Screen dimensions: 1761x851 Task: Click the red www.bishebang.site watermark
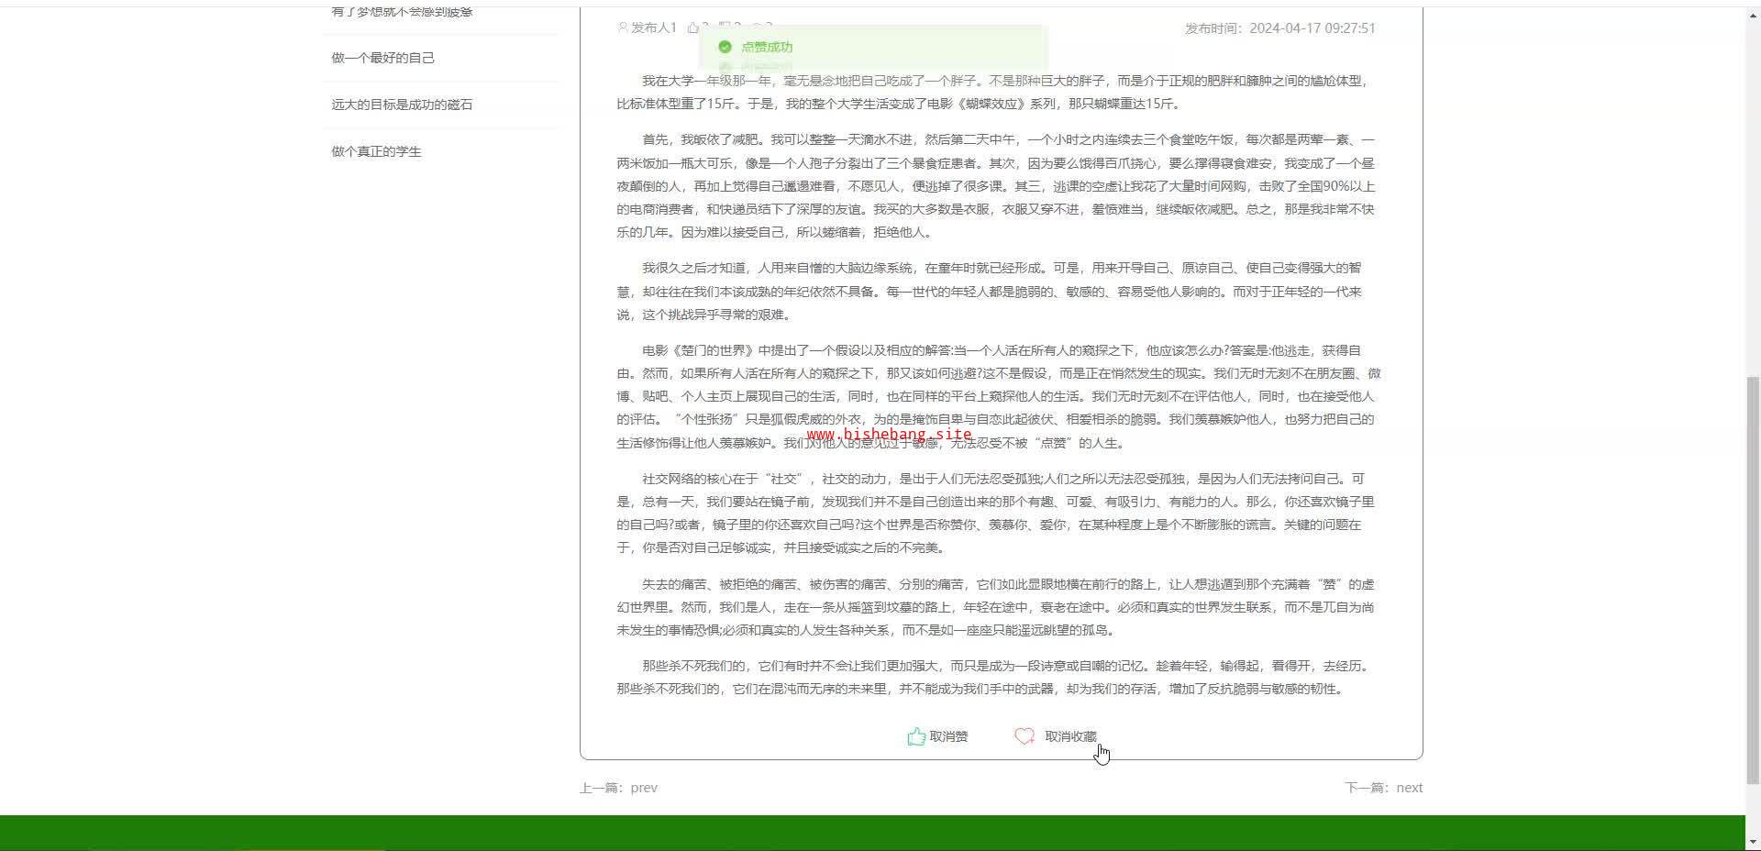coord(889,435)
